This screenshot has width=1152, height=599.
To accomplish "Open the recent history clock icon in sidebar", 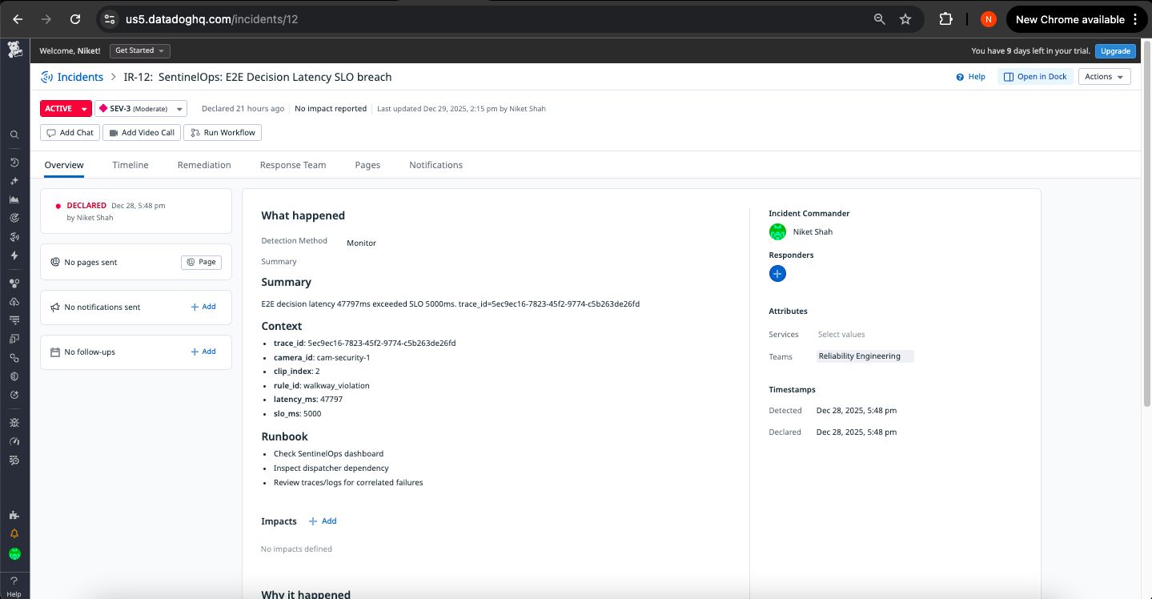I will 14,163.
